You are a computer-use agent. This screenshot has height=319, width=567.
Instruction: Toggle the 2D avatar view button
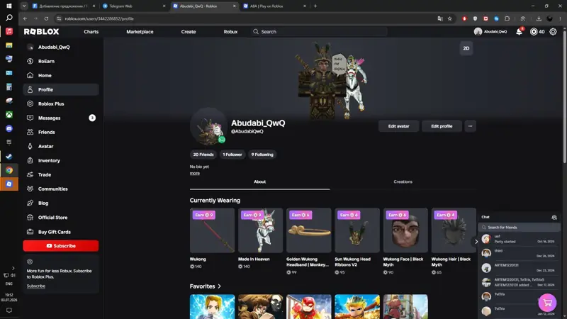pyautogui.click(x=466, y=48)
